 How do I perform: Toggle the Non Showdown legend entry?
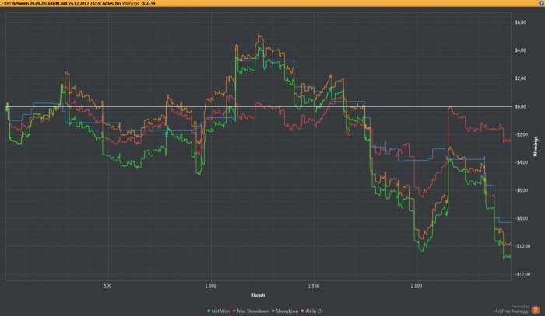coord(251,311)
